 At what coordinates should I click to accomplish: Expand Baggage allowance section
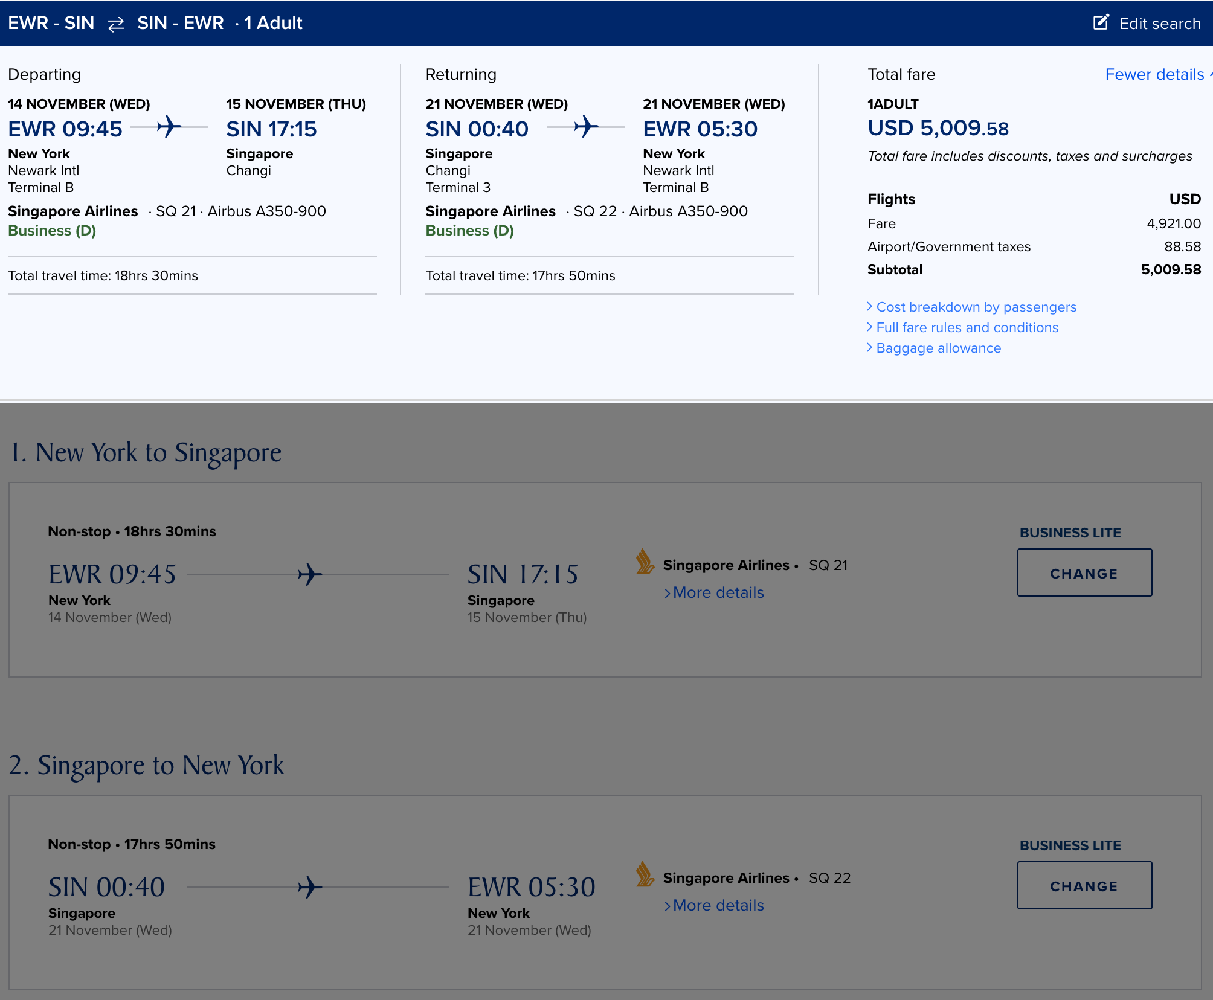938,348
